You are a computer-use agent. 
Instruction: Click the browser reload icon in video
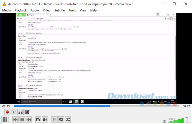(x=25, y=19)
